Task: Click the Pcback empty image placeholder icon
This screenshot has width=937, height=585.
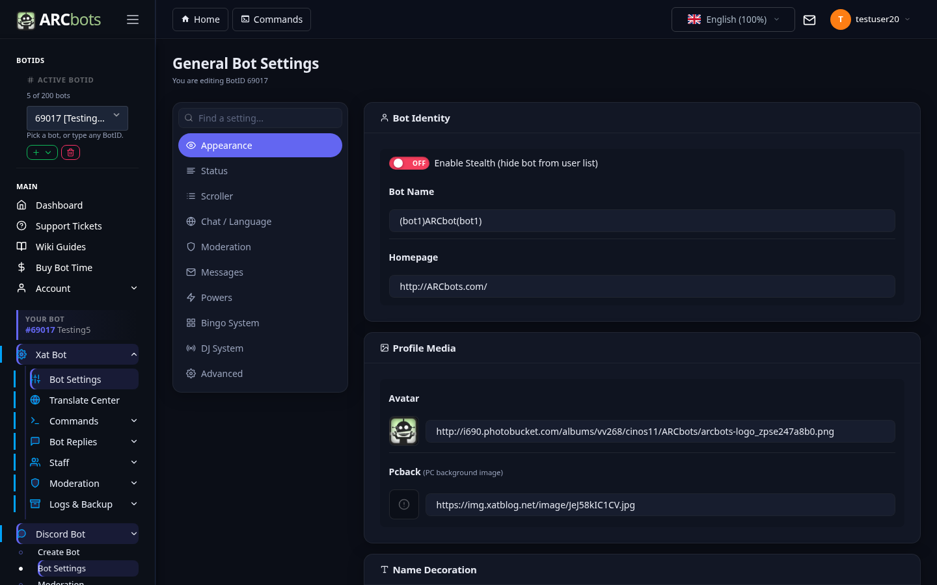Action: coord(403,504)
